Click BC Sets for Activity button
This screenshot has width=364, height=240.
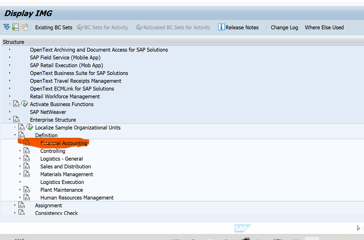[x=103, y=28]
